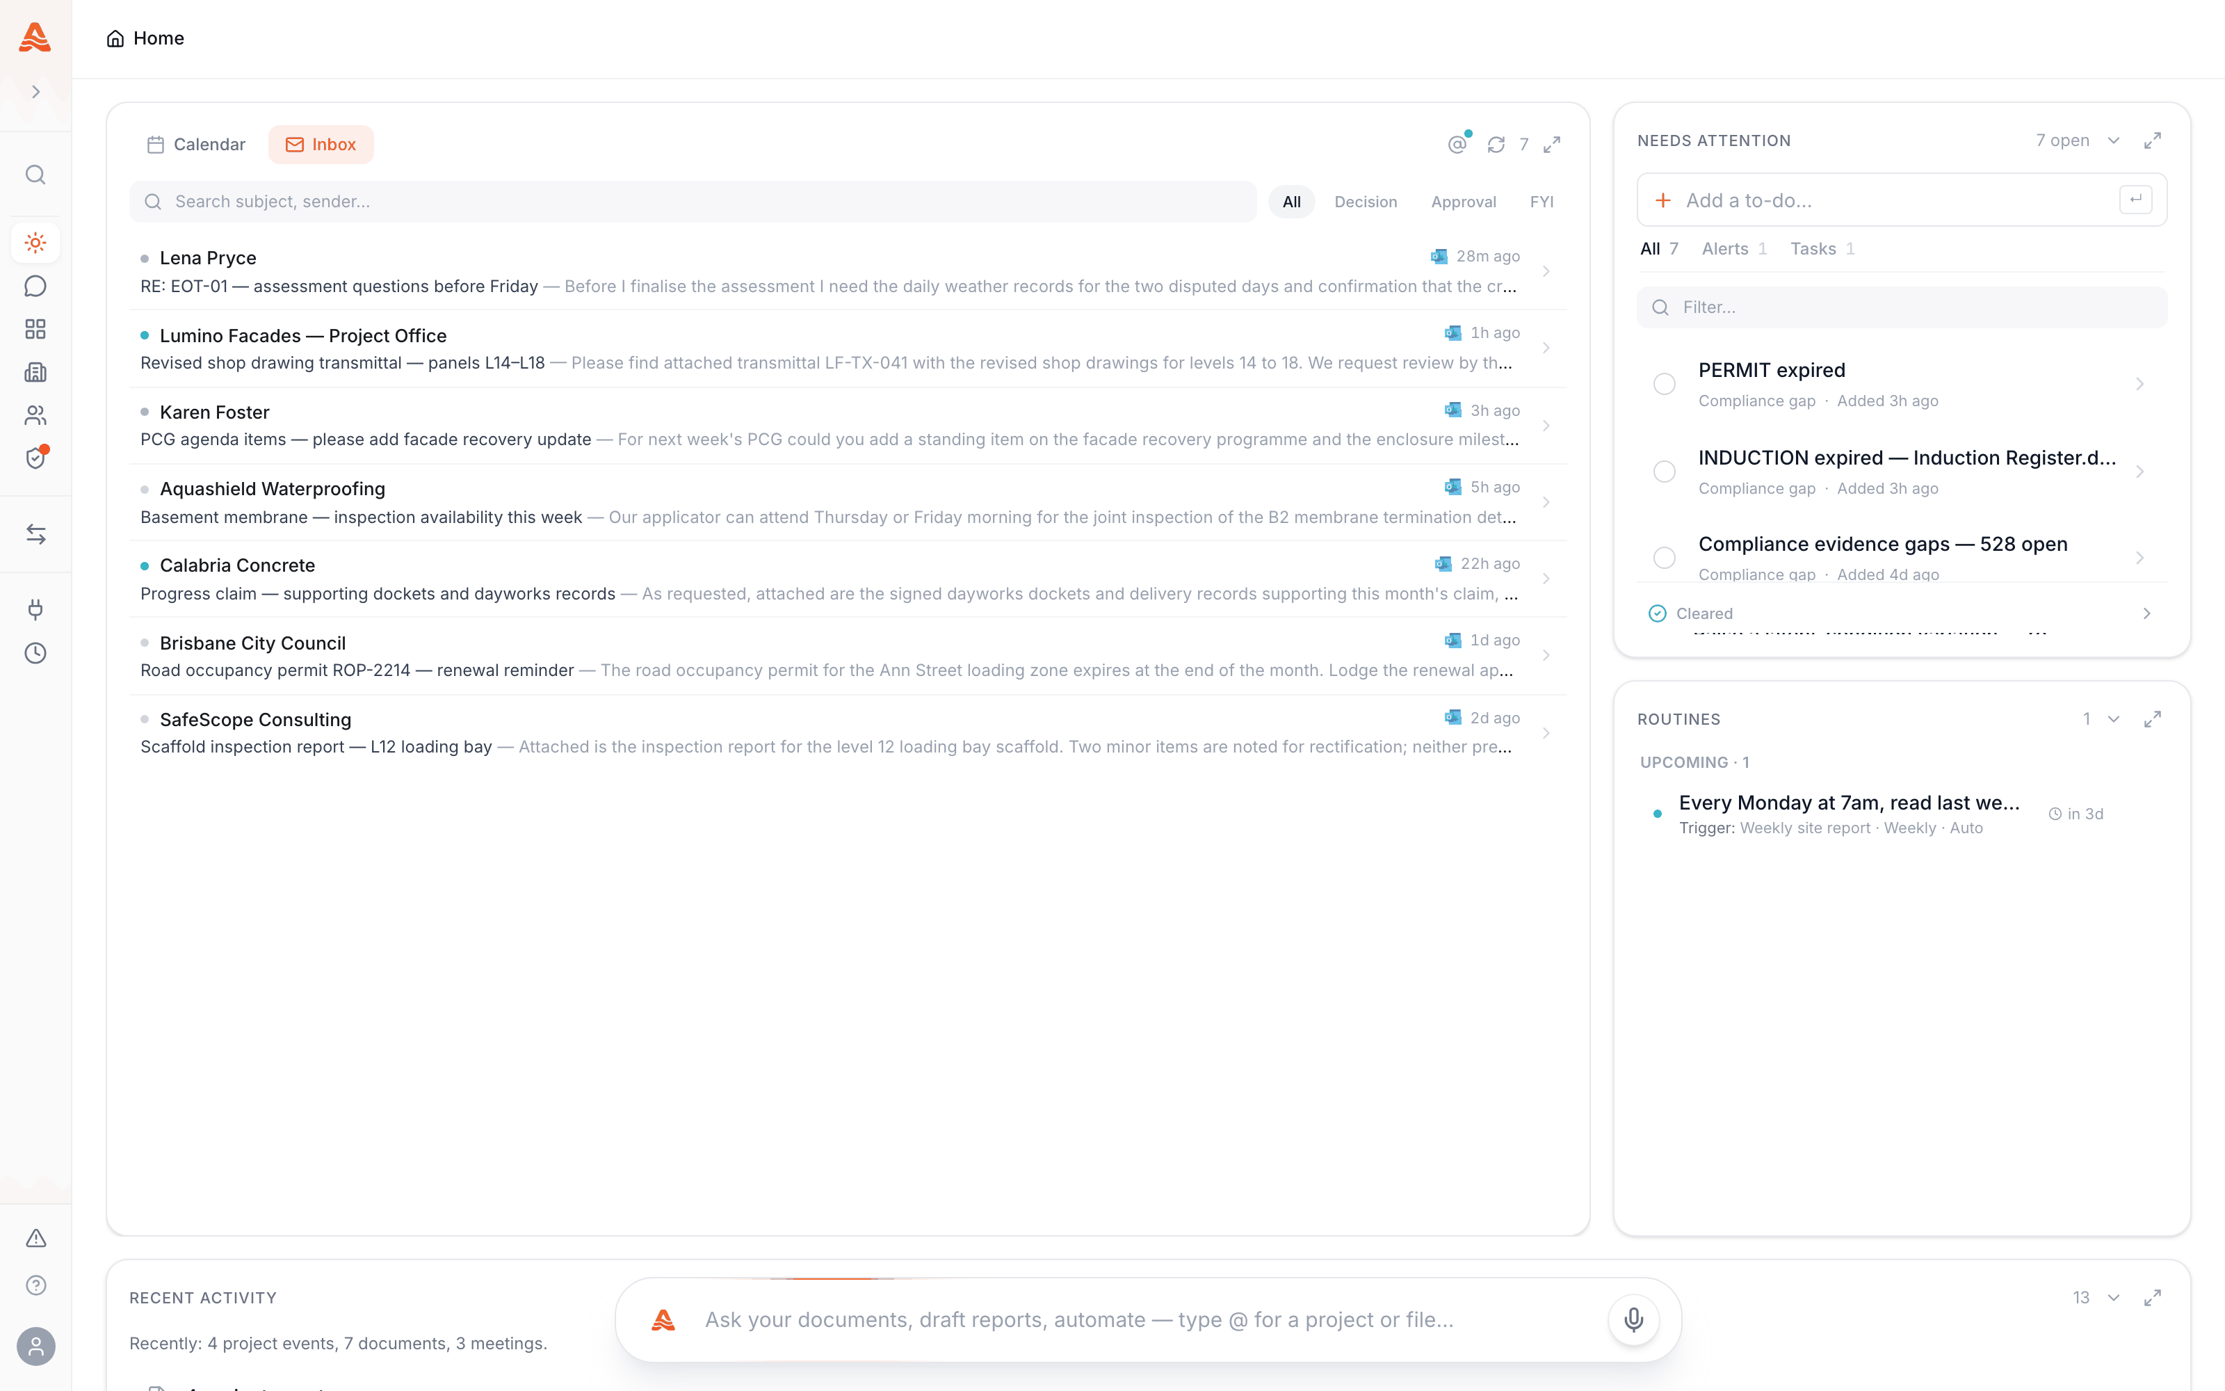Click the plus icon beside Add a to-do

[x=1662, y=200]
